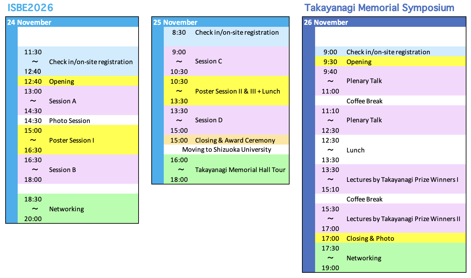Click the "Session A" entry
The height and width of the screenshot is (278, 471).
click(x=63, y=101)
